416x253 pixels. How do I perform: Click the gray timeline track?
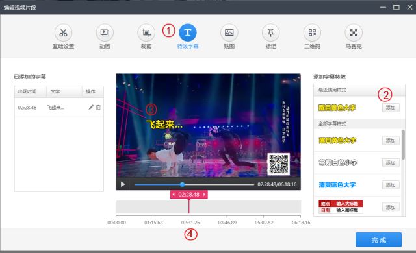(x=209, y=207)
